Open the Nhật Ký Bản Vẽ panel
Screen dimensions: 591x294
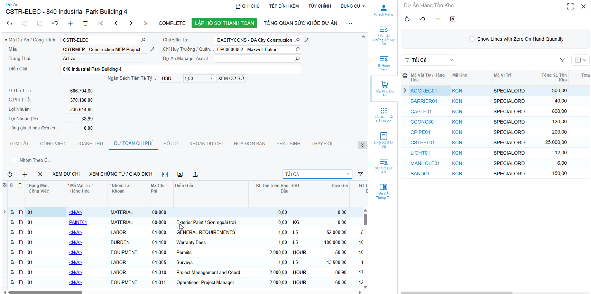click(384, 140)
